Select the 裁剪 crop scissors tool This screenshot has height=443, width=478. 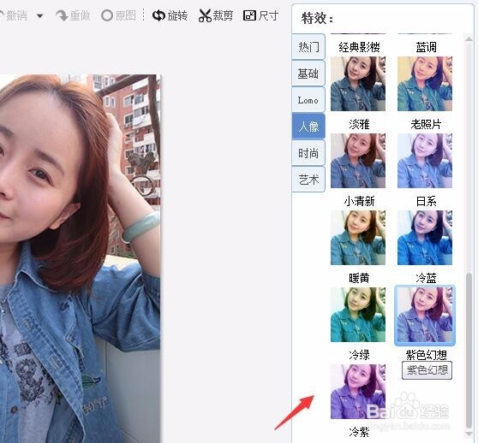[216, 15]
